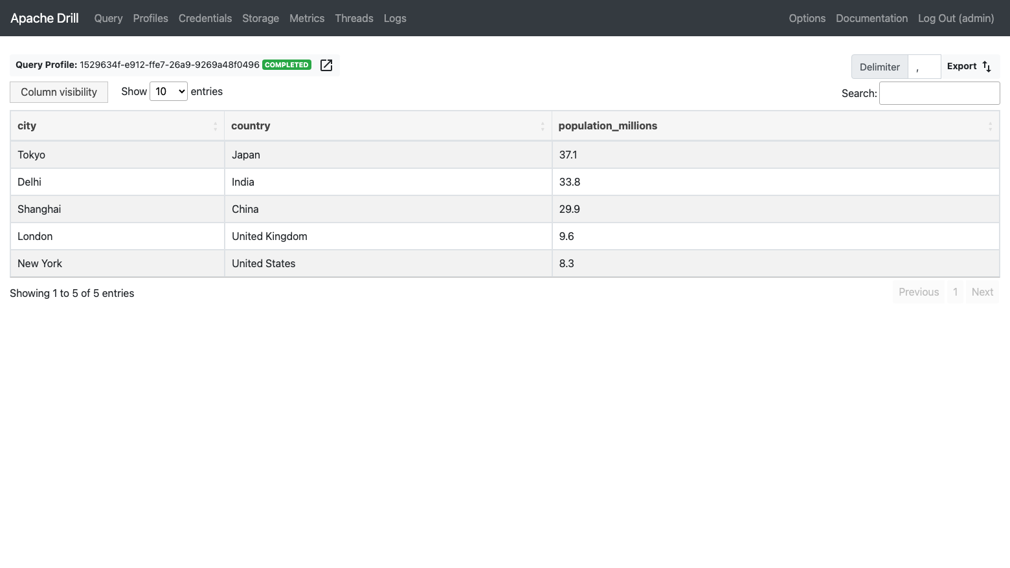This screenshot has width=1010, height=568.
Task: Click the Shanghai cell
Action: pos(117,209)
